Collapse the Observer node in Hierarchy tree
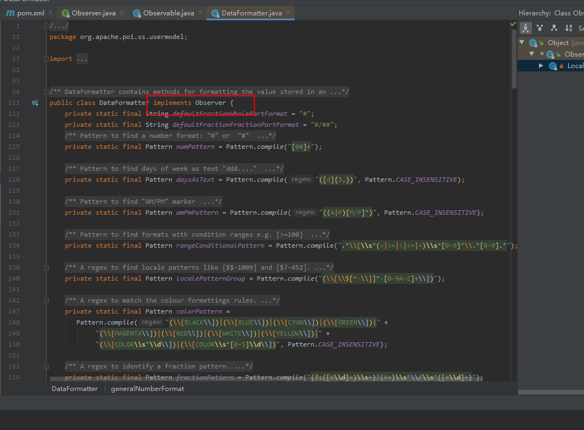The image size is (584, 430). pyautogui.click(x=532, y=54)
